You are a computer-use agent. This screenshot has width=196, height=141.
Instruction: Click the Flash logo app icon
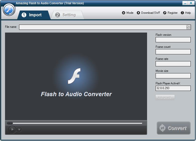(9, 10)
